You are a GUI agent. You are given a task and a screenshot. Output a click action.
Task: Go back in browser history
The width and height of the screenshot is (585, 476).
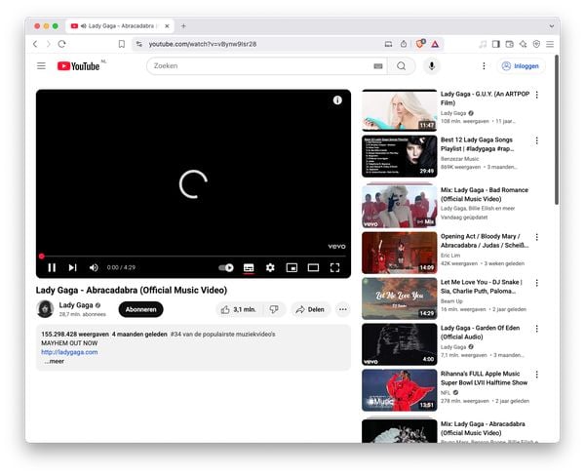click(x=35, y=44)
